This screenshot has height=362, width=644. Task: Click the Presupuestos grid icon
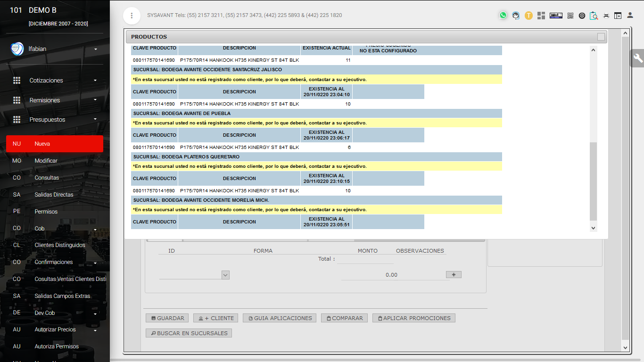(x=17, y=120)
